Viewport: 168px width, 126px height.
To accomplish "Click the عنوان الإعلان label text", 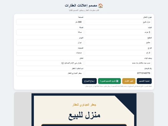I will pos(147,17).
